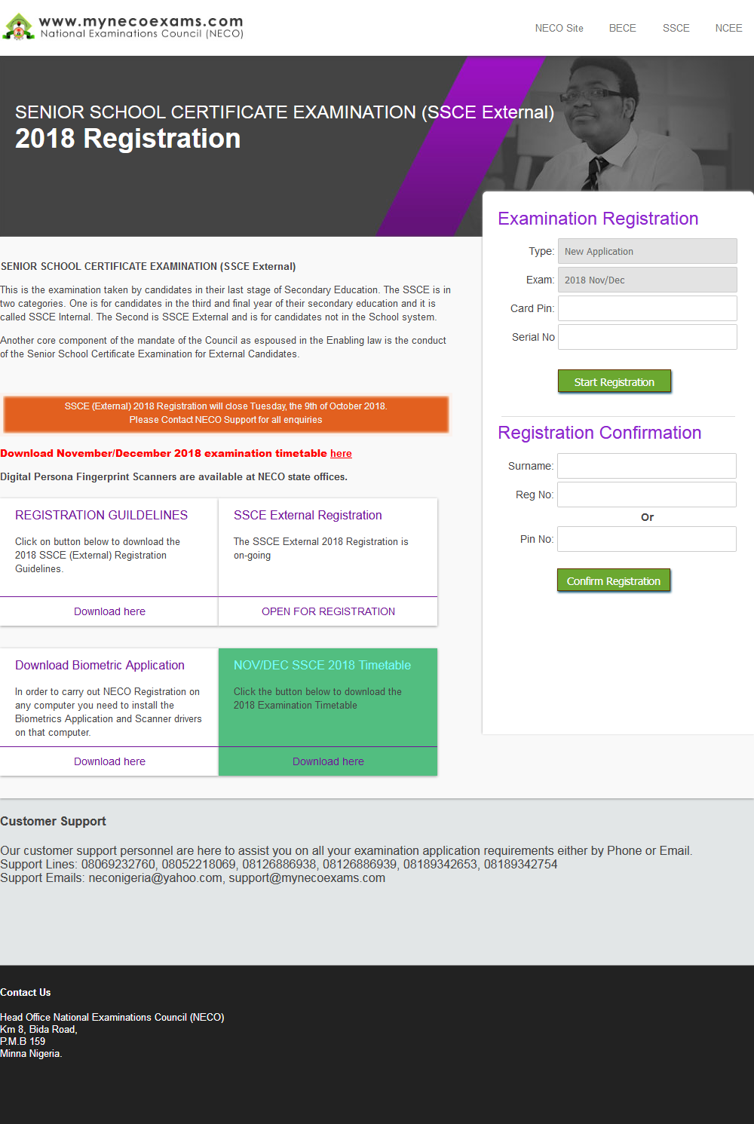Image resolution: width=754 pixels, height=1124 pixels.
Task: Click the www.mynecoexams.com site title
Action: tap(141, 21)
